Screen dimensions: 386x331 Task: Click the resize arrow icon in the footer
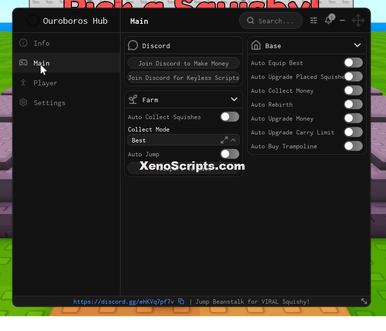[x=364, y=301]
